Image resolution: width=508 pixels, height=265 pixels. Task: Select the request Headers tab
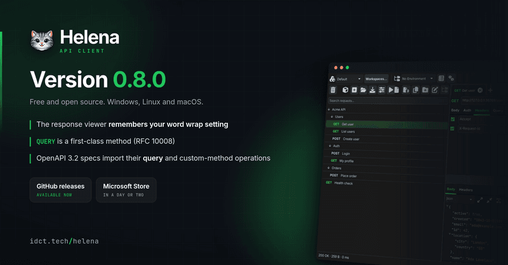tap(481, 111)
